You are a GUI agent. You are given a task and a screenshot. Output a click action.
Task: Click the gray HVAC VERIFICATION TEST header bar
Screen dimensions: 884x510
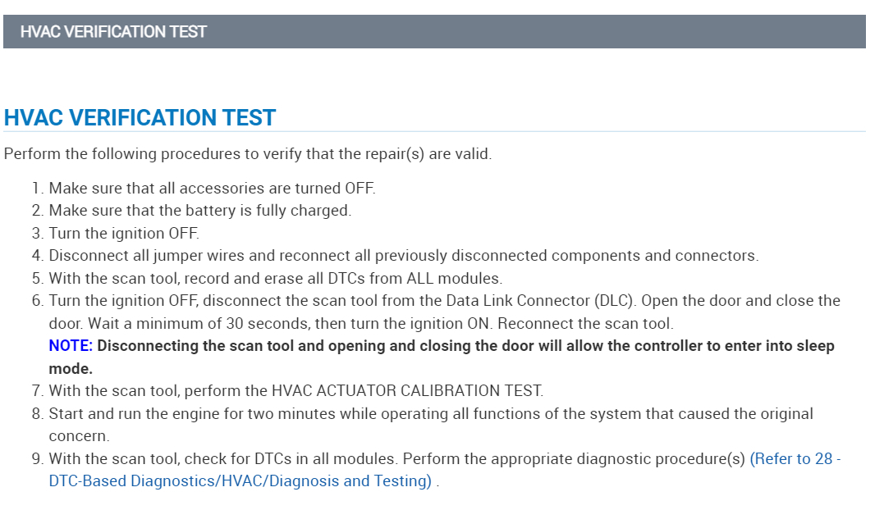coord(434,32)
